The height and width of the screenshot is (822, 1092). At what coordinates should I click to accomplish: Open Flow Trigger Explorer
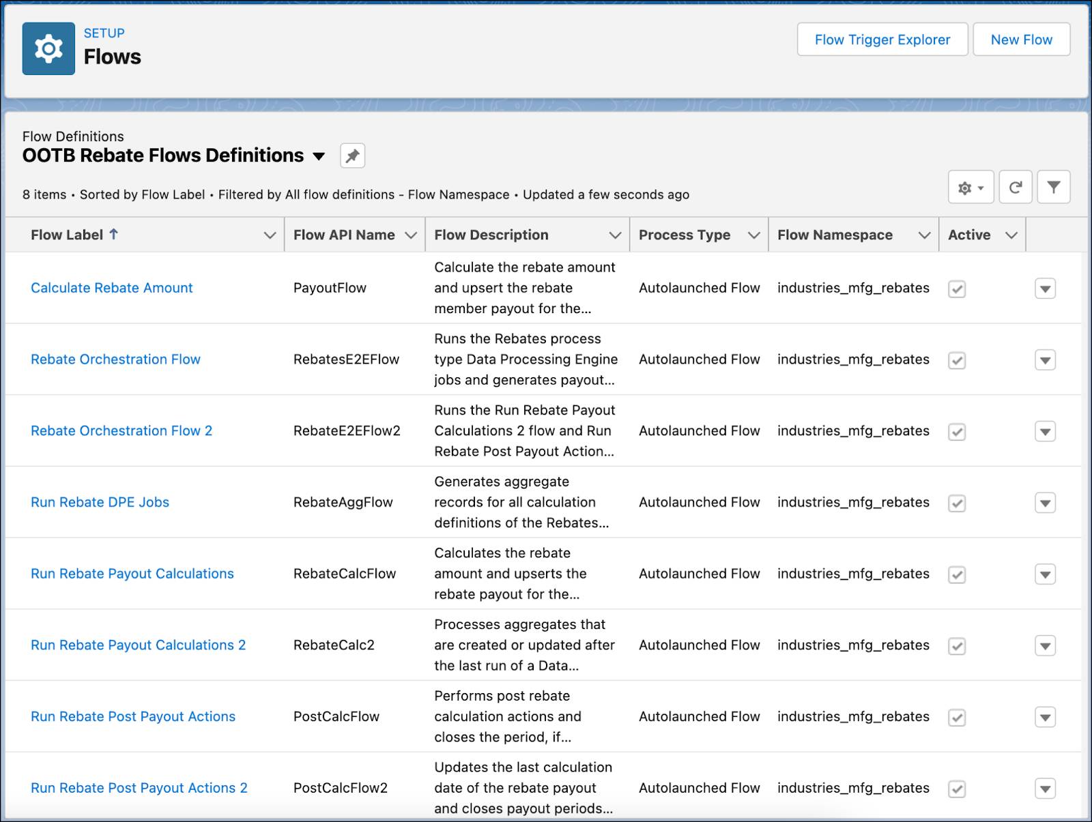pyautogui.click(x=882, y=40)
